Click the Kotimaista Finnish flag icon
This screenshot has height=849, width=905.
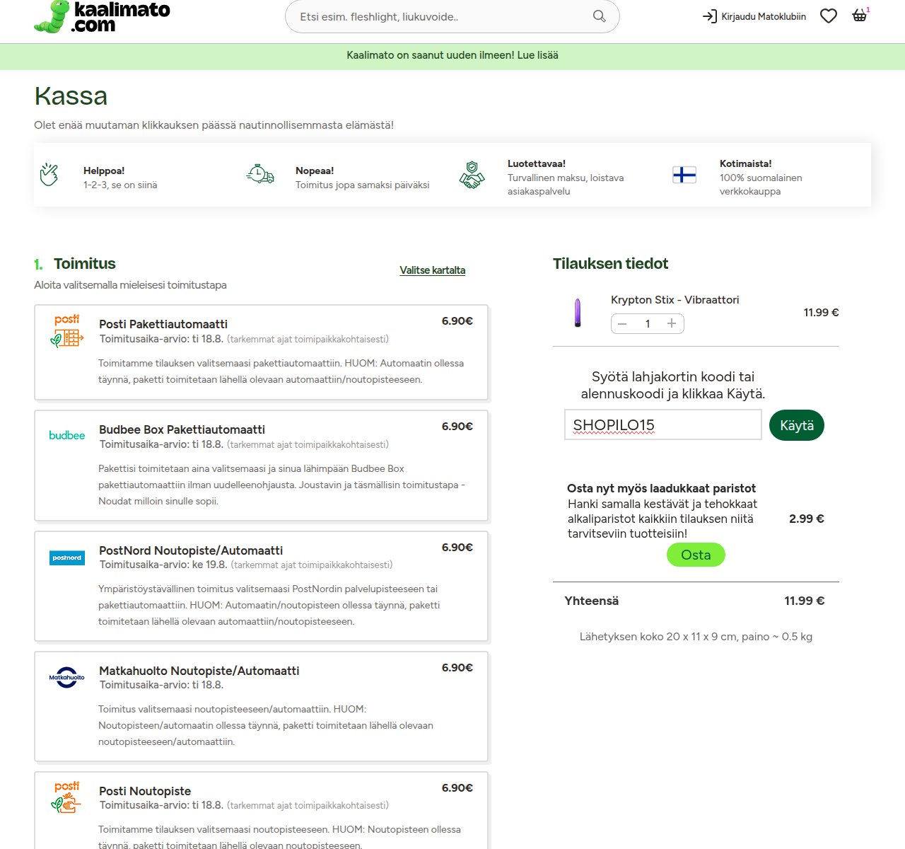pyautogui.click(x=684, y=175)
